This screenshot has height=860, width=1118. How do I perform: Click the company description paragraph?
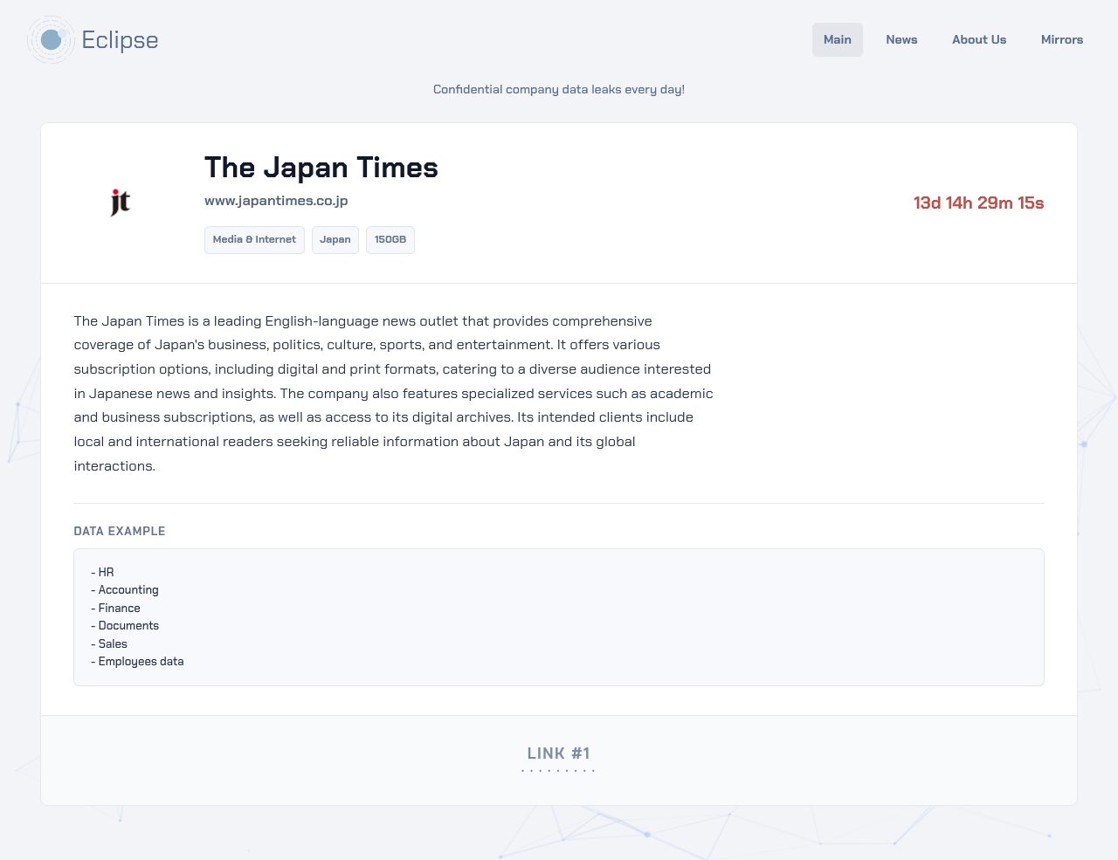(394, 394)
